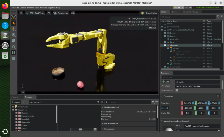Open the Layouts menu
This screenshot has width=224, height=137.
click(51, 8)
